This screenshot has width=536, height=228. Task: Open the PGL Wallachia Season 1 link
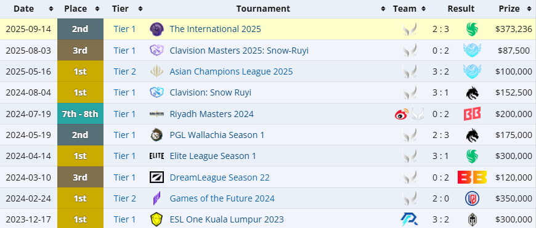[x=217, y=135]
